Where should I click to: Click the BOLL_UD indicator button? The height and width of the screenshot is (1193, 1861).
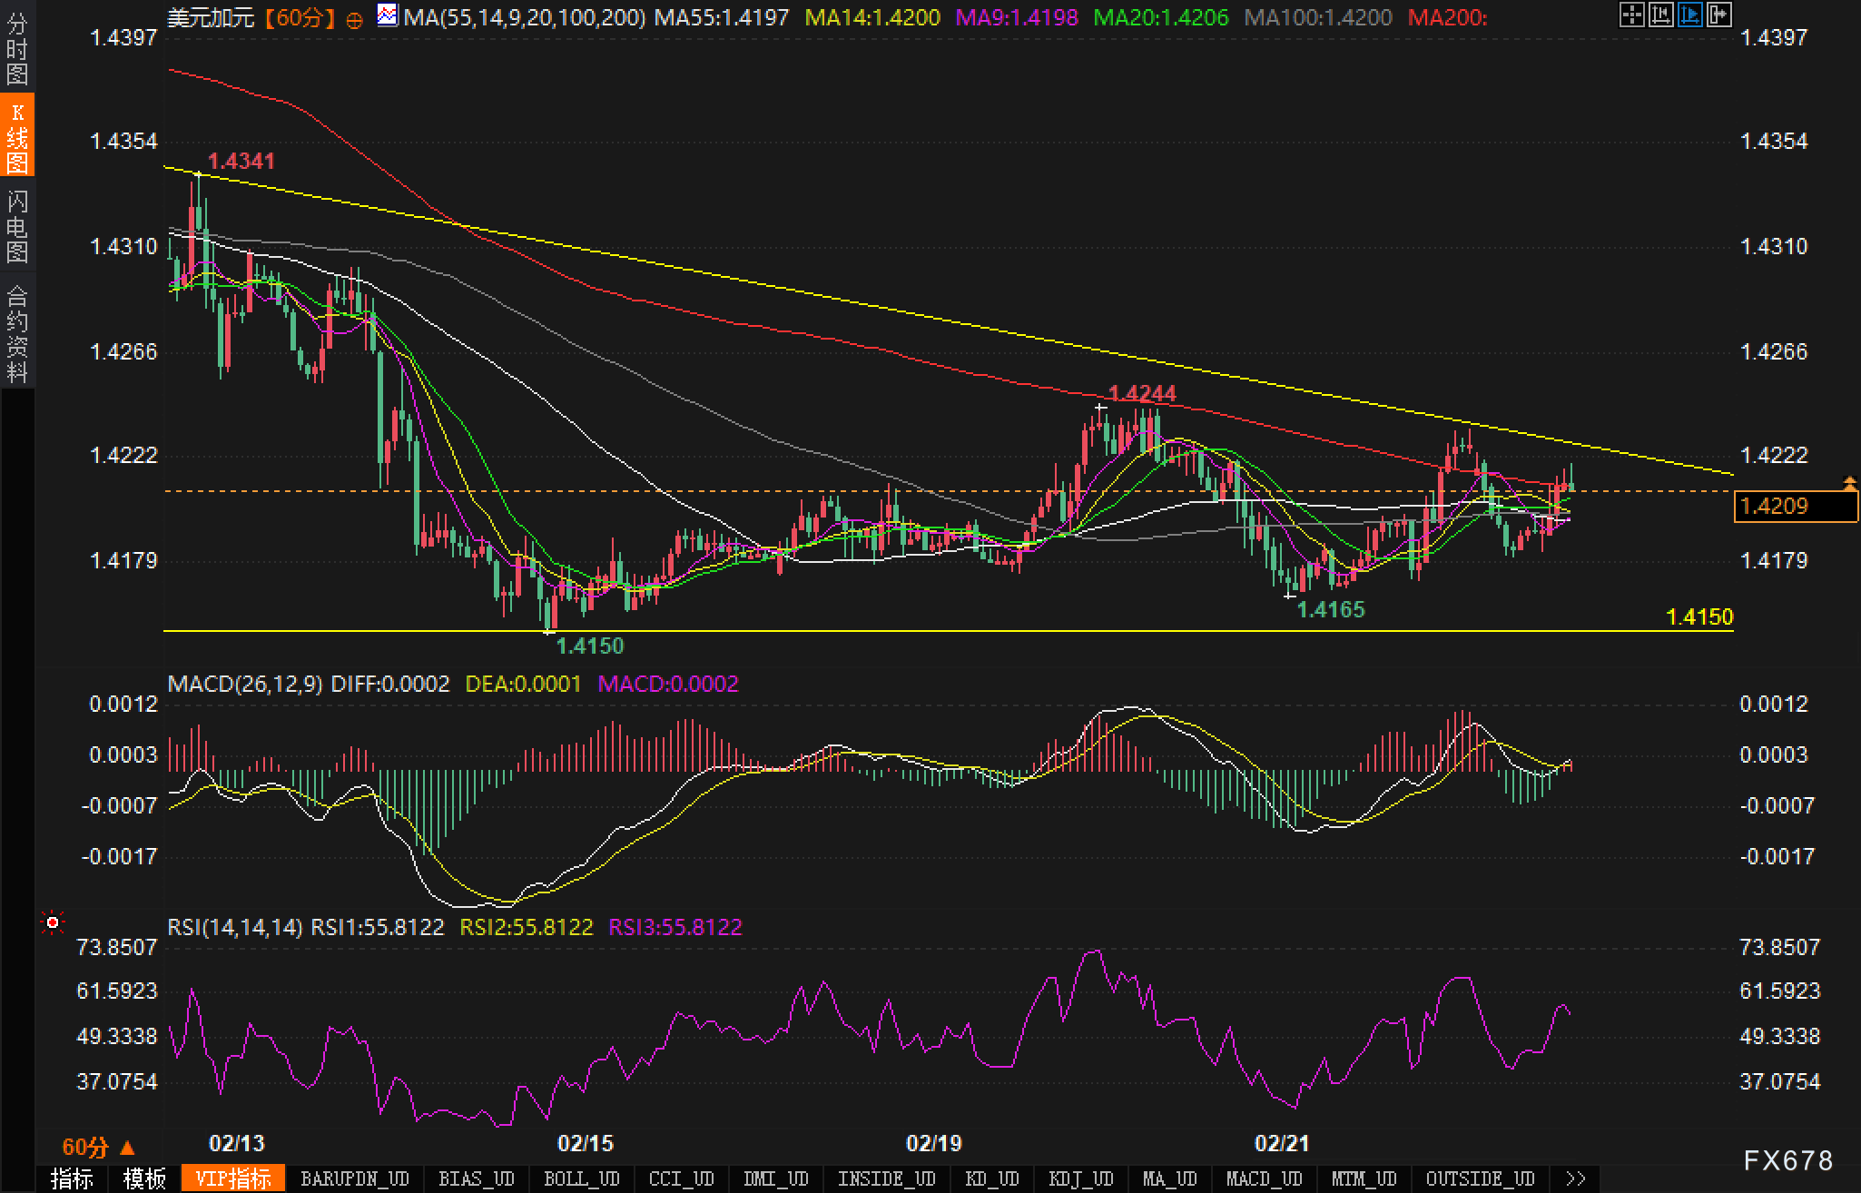pos(581,1178)
